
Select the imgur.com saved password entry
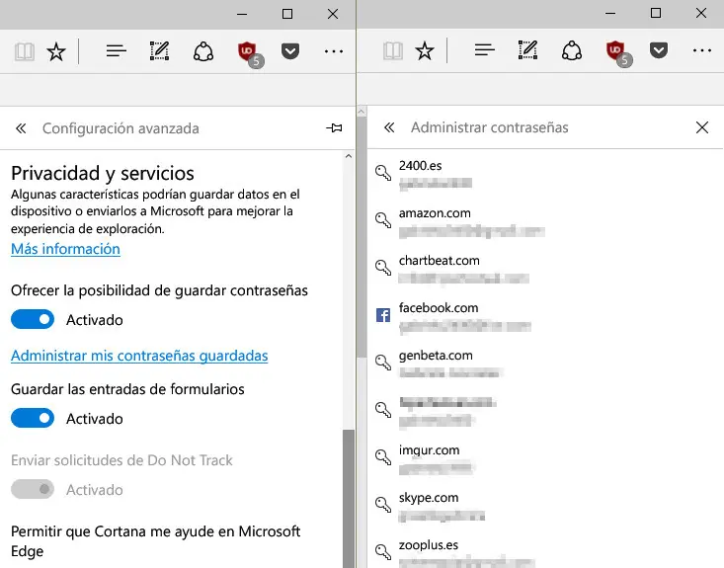point(545,458)
